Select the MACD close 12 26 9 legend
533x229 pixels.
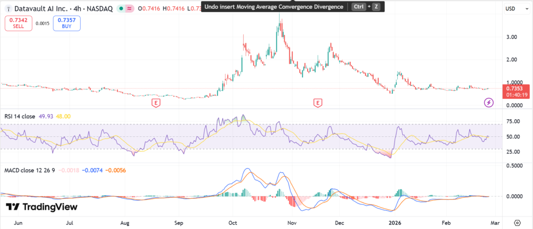29,170
